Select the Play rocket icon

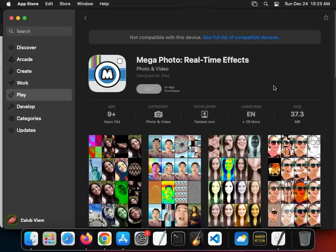[x=11, y=95]
